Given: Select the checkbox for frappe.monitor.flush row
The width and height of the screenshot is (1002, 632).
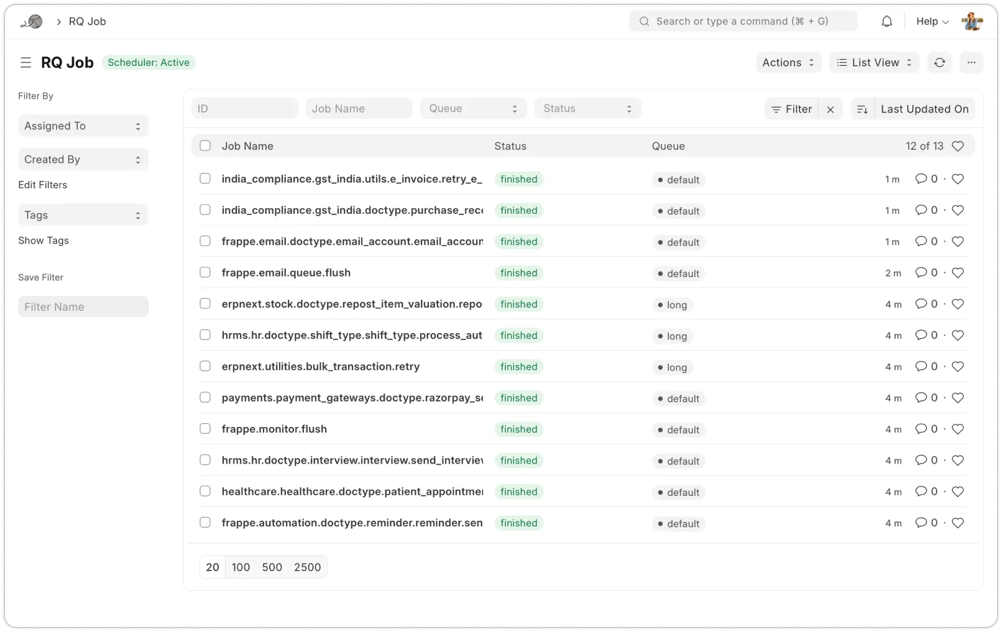Looking at the screenshot, I should (x=205, y=428).
